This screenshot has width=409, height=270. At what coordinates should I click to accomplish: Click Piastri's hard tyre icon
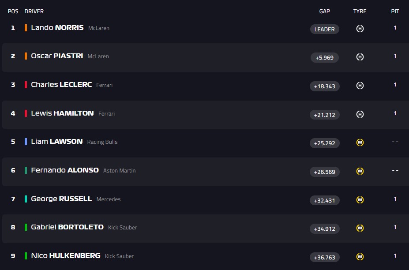pos(360,57)
